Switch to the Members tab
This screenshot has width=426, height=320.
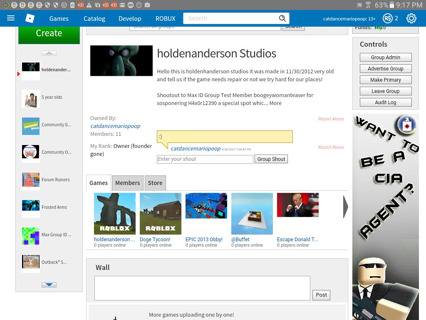click(127, 183)
